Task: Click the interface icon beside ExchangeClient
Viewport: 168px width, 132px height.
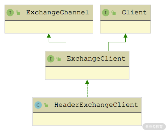Action: tap(51, 59)
